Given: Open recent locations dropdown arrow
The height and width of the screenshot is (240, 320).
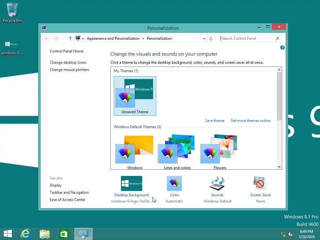Looking at the screenshot, I should [x=63, y=38].
